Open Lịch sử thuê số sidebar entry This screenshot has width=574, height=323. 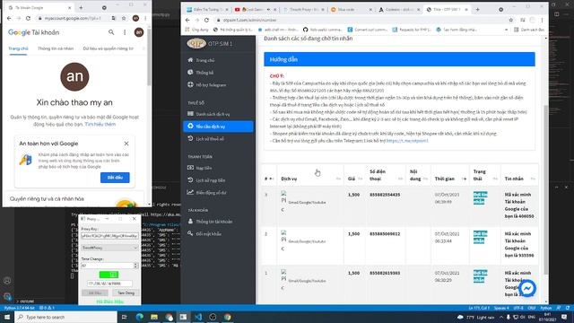pos(209,139)
